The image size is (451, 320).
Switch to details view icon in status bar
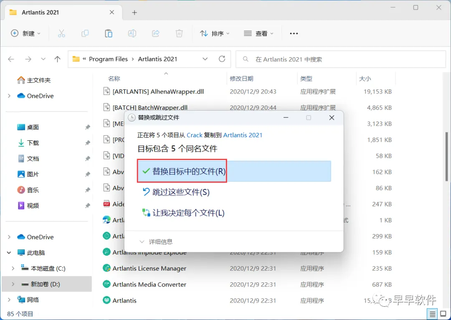click(x=432, y=314)
